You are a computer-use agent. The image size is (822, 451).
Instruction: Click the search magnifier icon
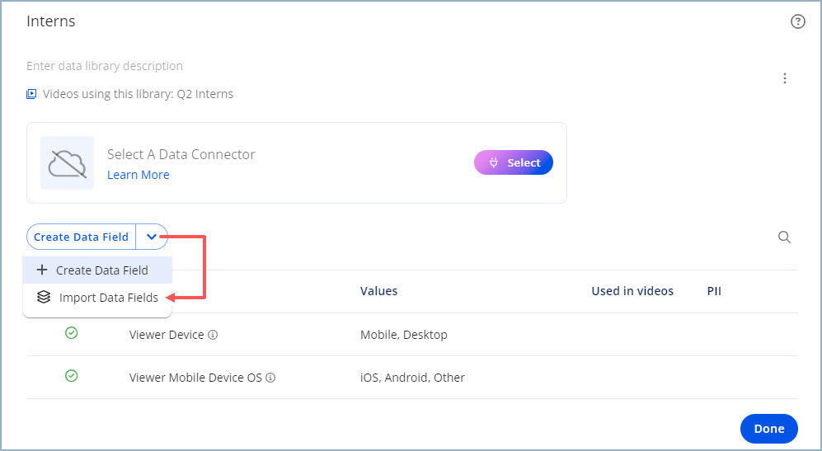784,237
